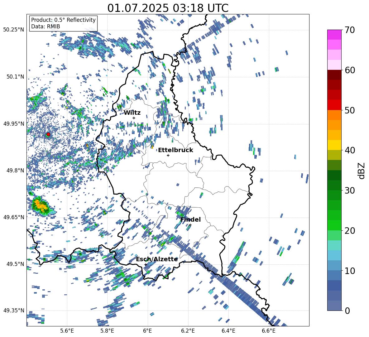This screenshot has height=337, width=369.
Task: Click the 49.95°N latitude label
Action: [x=14, y=123]
